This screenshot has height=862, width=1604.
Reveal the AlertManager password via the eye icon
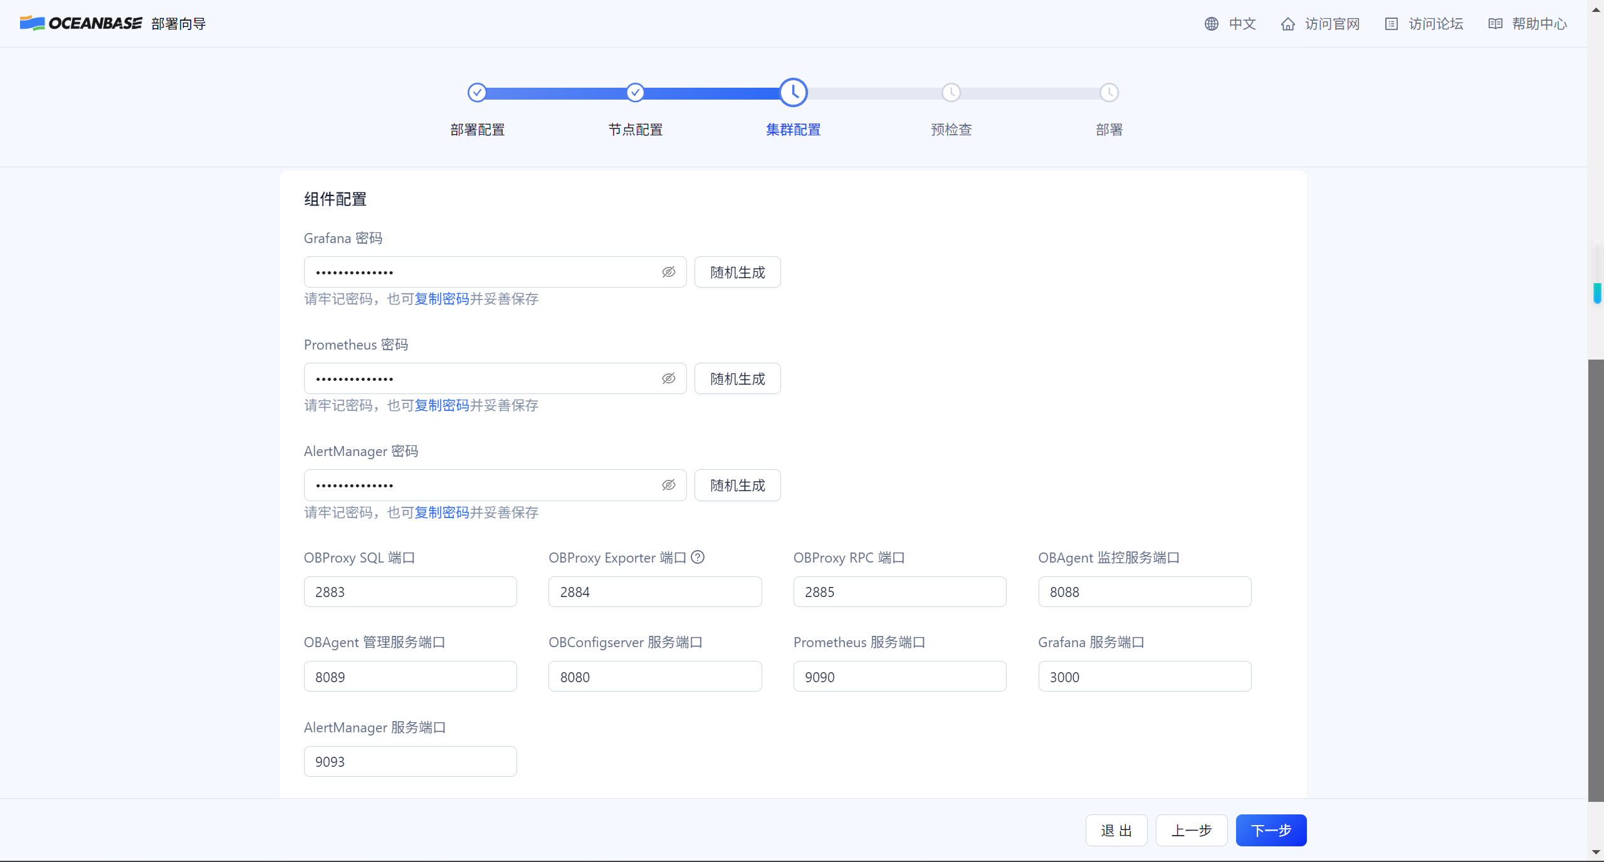click(668, 485)
